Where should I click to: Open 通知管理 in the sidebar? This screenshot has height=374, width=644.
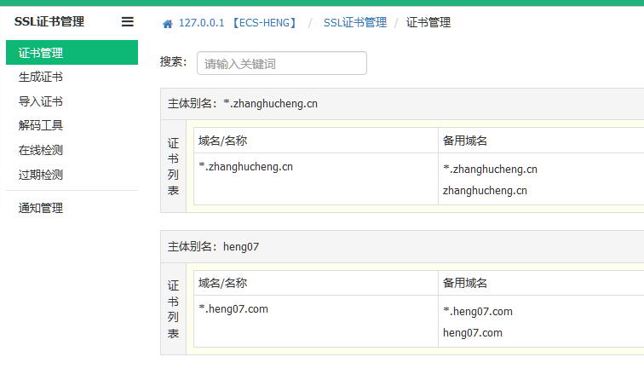[x=41, y=208]
